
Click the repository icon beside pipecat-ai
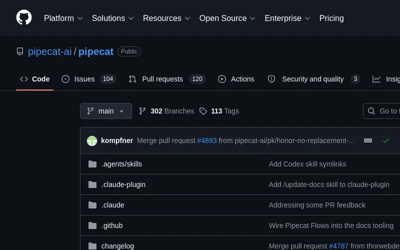point(20,51)
